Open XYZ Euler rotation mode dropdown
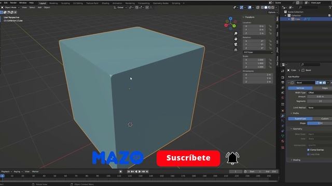332x186 pixels. pos(258,52)
